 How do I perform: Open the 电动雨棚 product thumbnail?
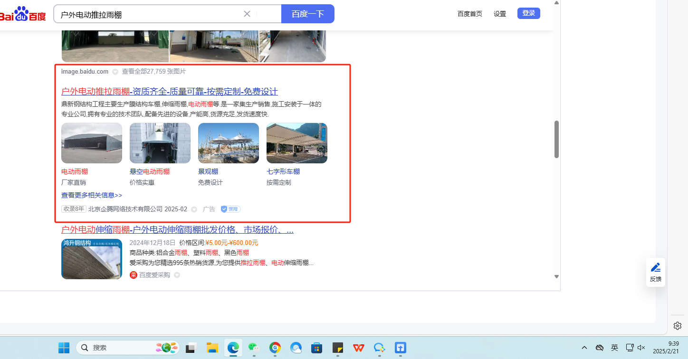point(92,143)
